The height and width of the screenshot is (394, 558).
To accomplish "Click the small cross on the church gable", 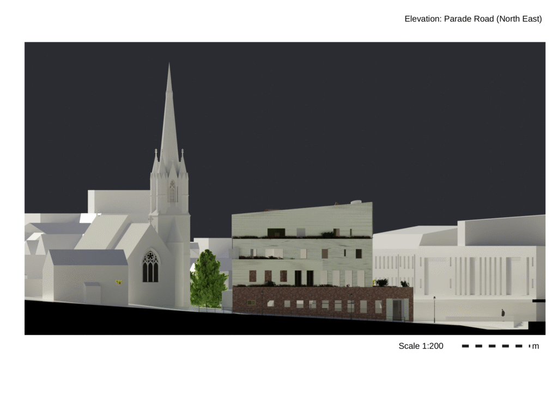I will (150, 219).
